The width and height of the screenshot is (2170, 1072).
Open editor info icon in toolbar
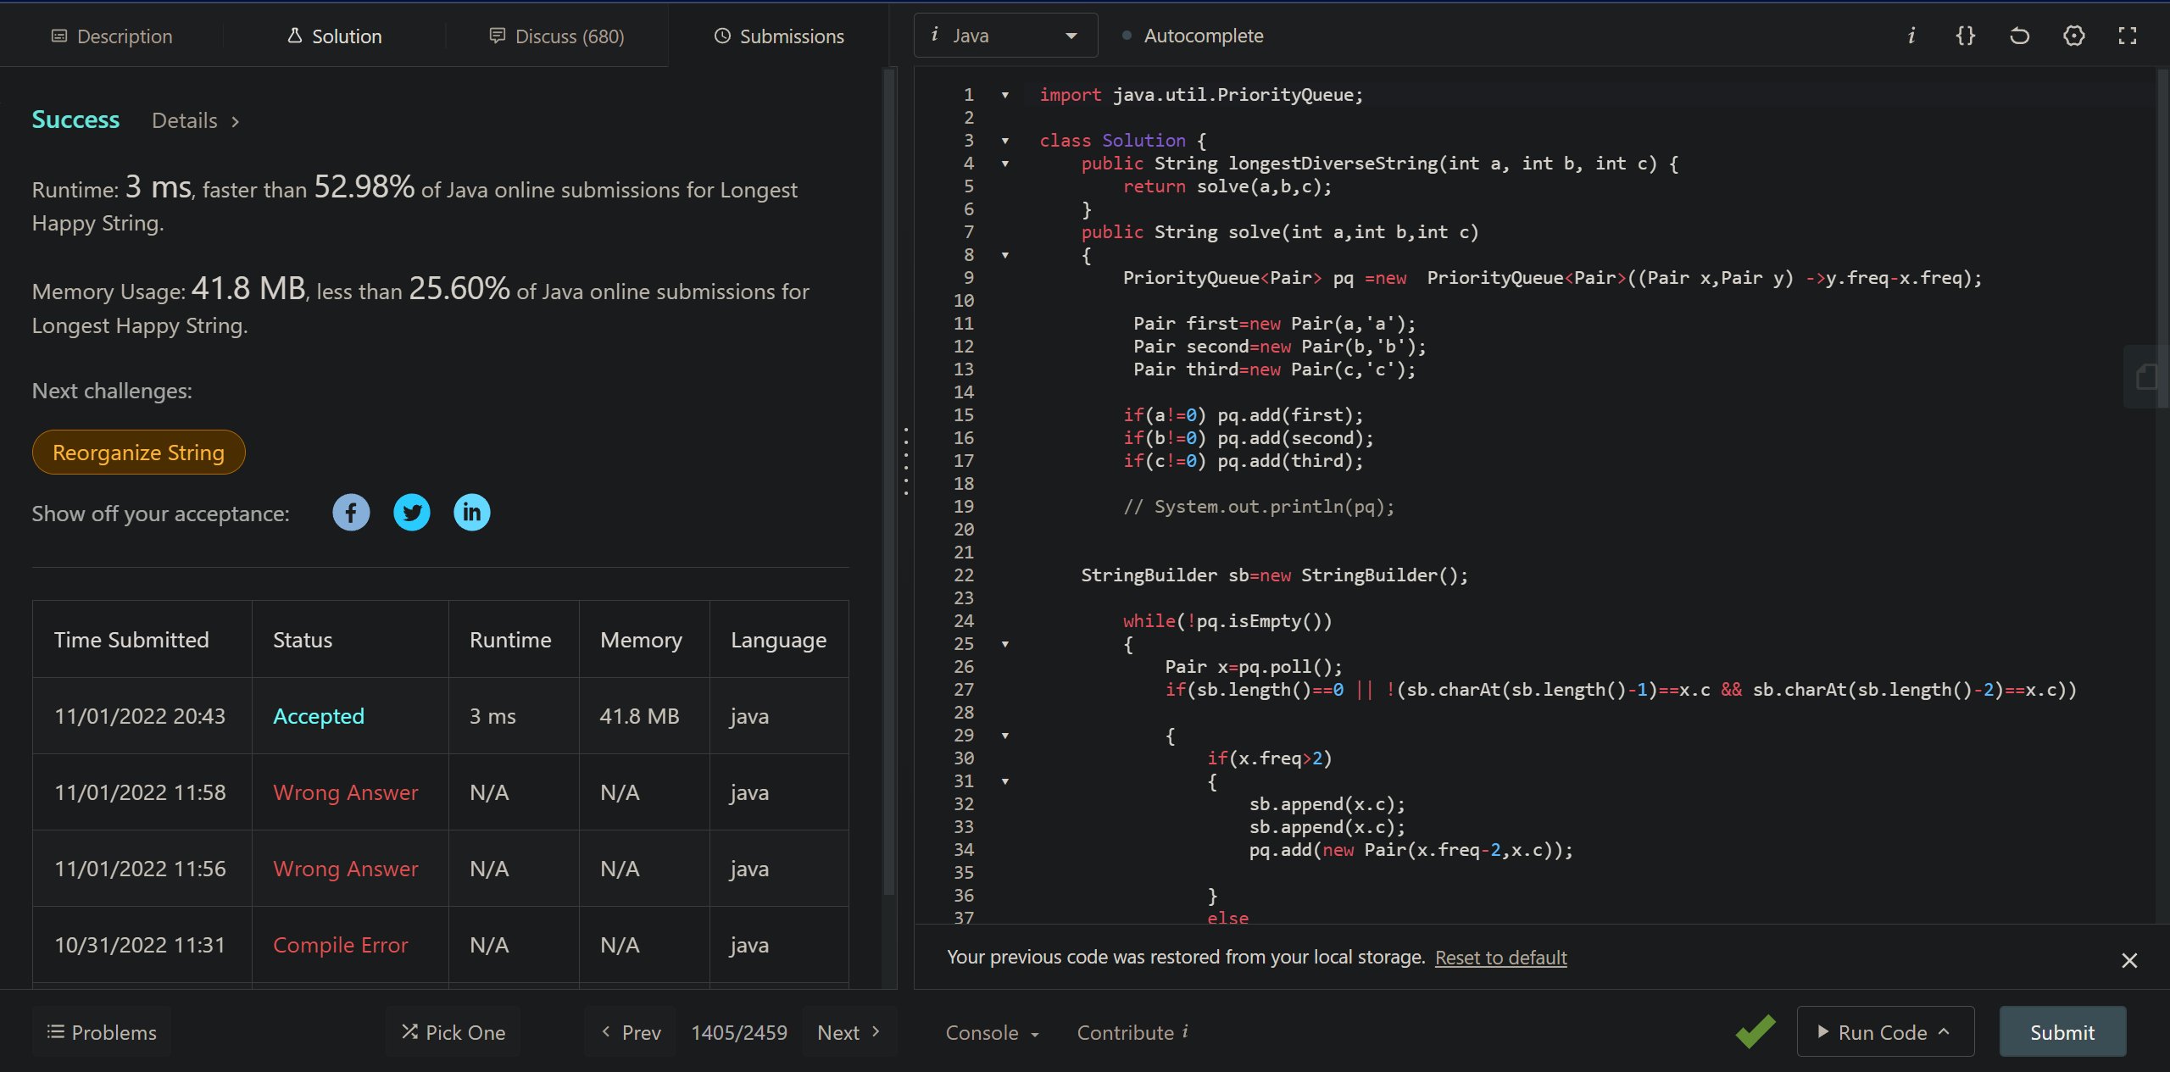tap(1911, 36)
